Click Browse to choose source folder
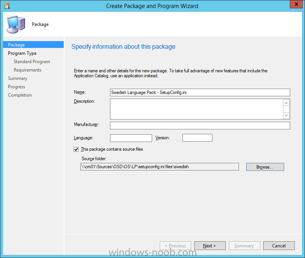 (265, 167)
